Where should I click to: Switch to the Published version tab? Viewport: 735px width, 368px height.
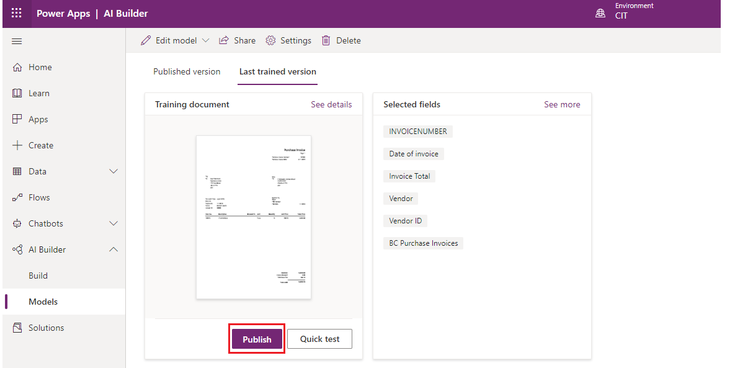pos(187,72)
